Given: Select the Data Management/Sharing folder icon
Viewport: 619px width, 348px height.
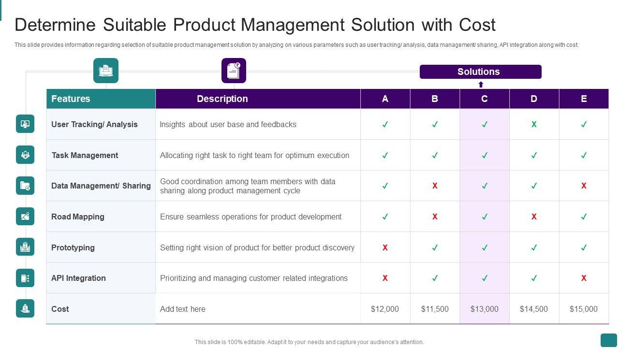Looking at the screenshot, I should [25, 186].
